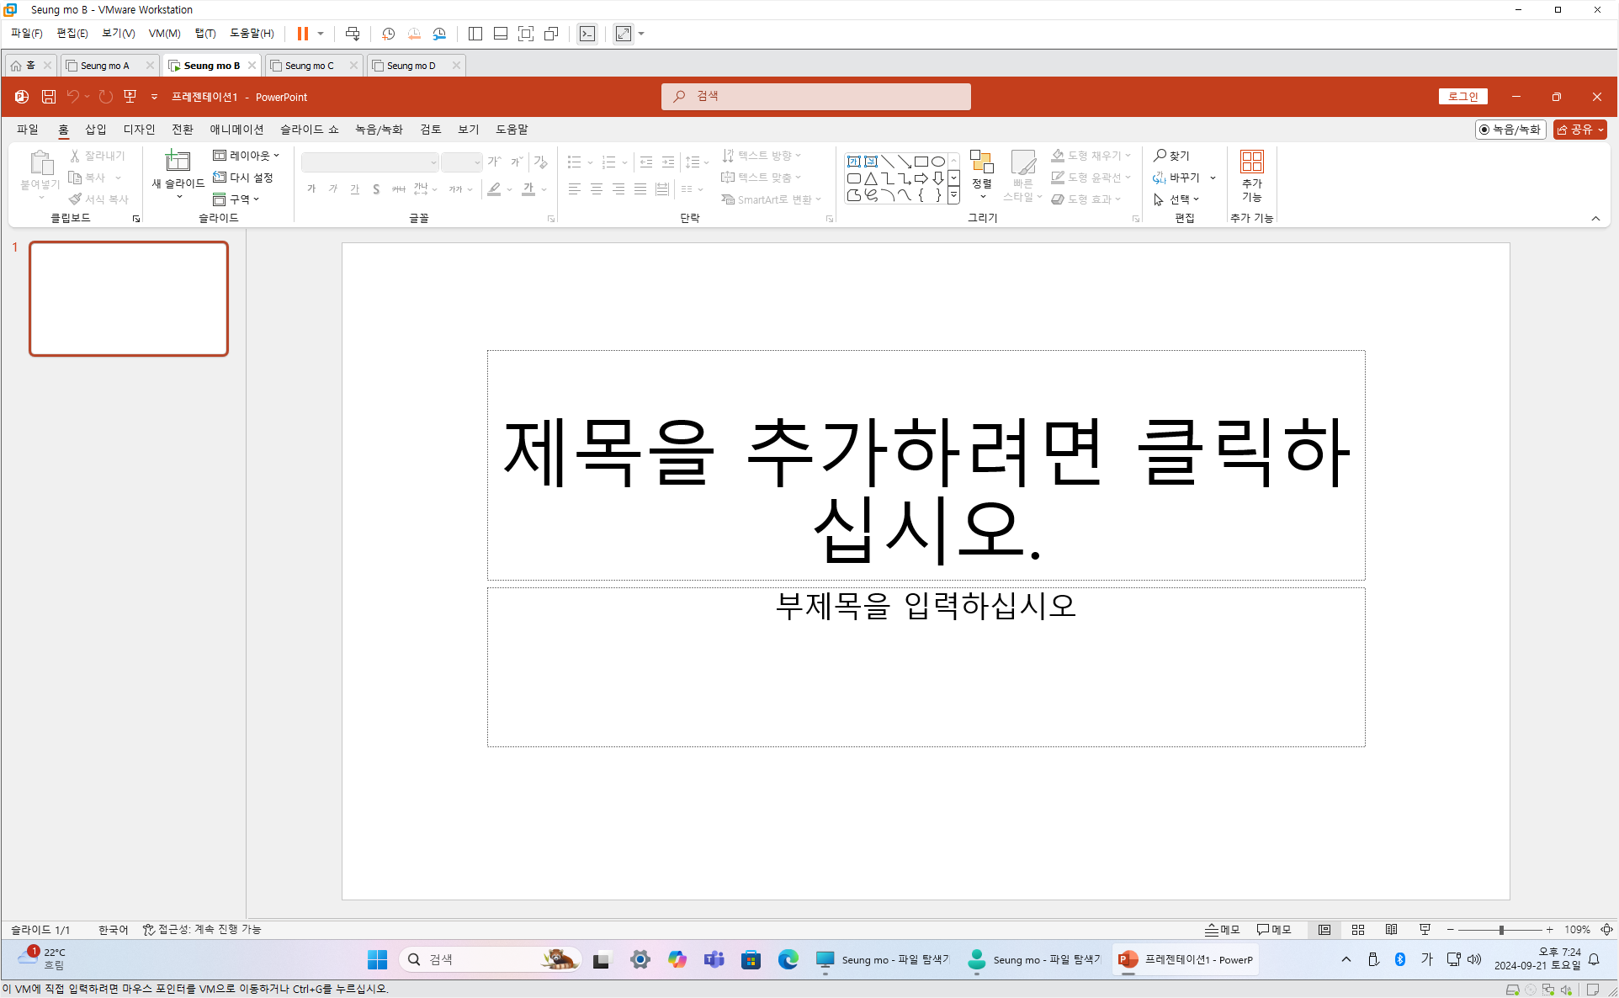Viewport: 1619px width, 998px height.
Task: Open the Animations (애니메이션) tab
Action: (236, 130)
